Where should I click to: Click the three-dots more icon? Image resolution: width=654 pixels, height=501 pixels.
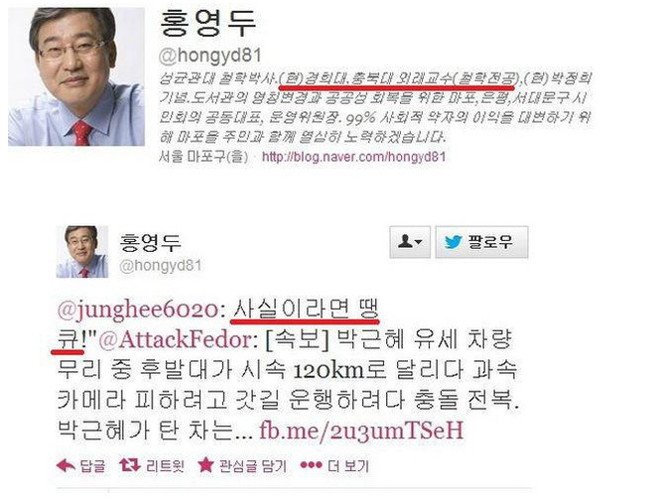(x=312, y=464)
